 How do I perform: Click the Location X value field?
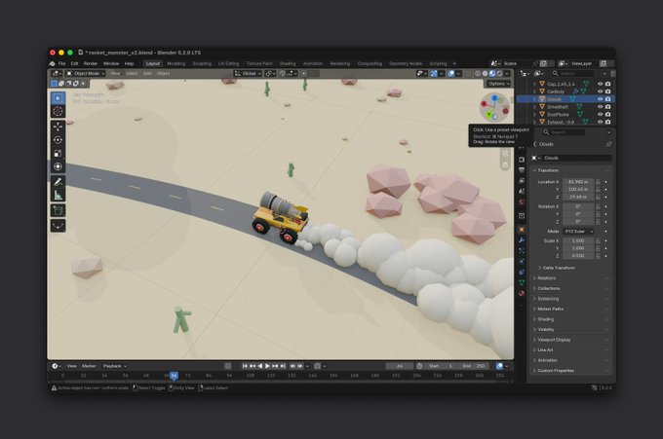(578, 182)
